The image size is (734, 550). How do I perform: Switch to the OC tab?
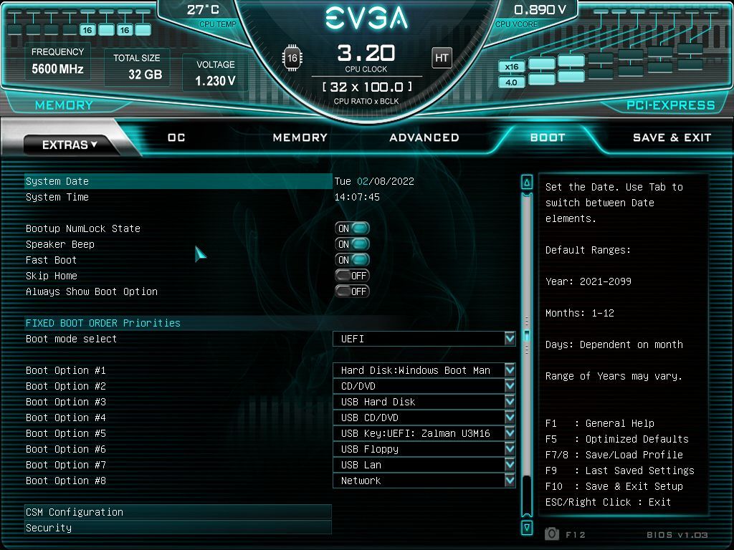pyautogui.click(x=176, y=137)
